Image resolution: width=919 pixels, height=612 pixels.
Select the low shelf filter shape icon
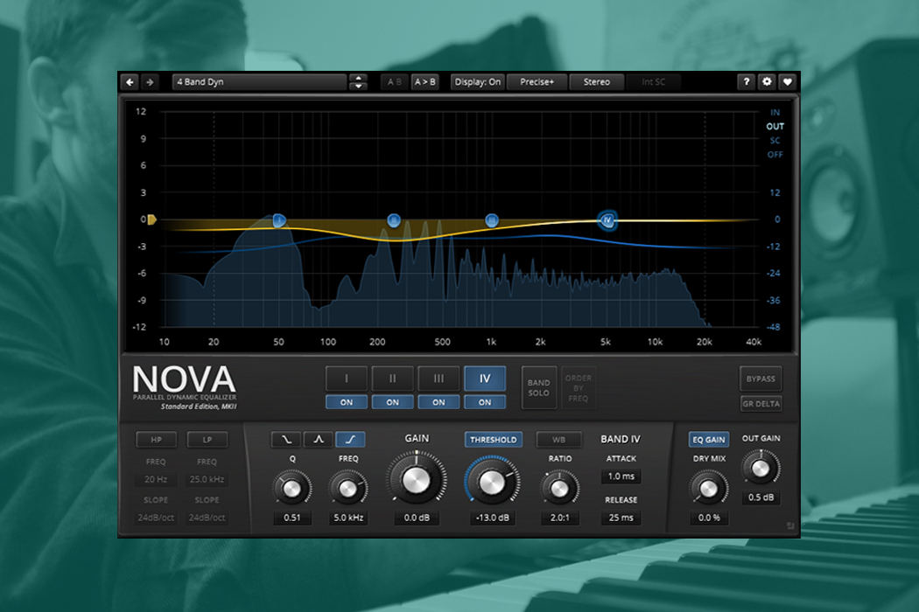[286, 439]
